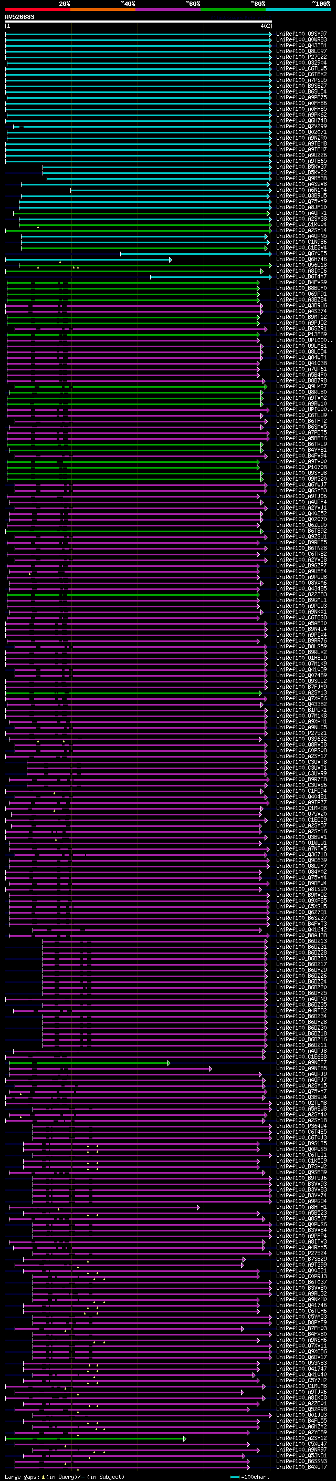Click hit label UniRef100_A9U226

click(x=301, y=155)
